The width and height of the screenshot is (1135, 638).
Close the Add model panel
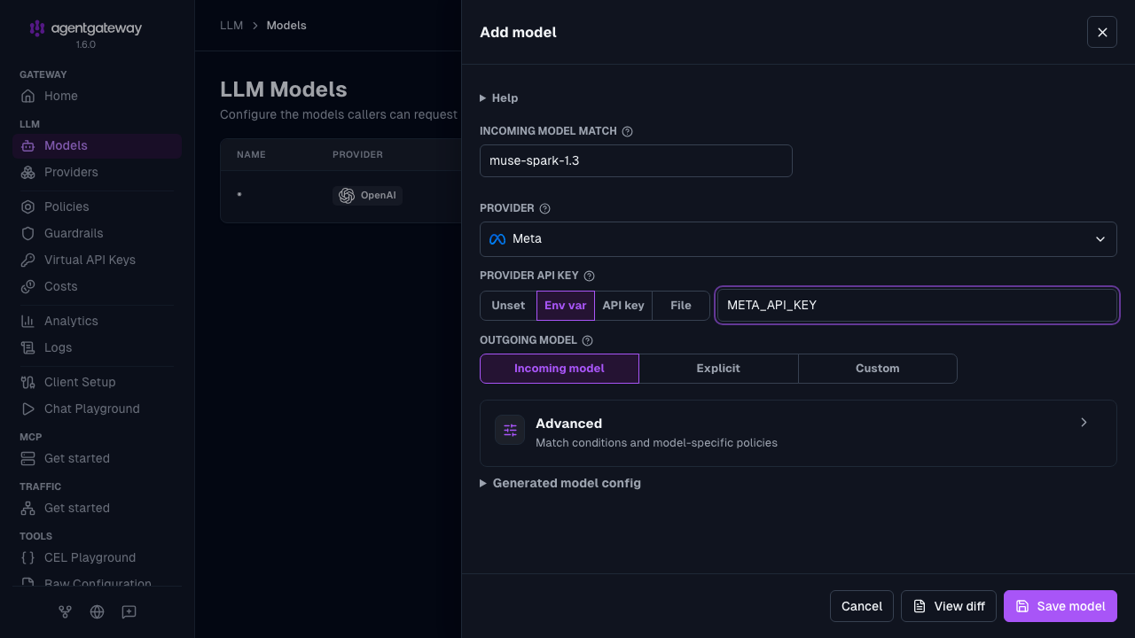pos(1102,32)
